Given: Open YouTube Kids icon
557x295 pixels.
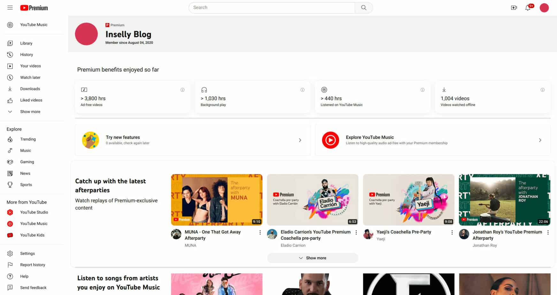Looking at the screenshot, I should pos(10,235).
